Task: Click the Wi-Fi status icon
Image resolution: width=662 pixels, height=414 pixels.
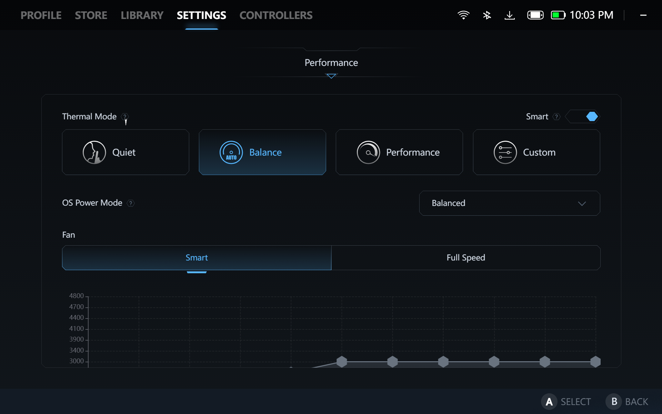Action: tap(463, 15)
